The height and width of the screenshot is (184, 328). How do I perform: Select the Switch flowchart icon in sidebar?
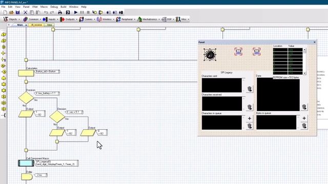pos(4,60)
